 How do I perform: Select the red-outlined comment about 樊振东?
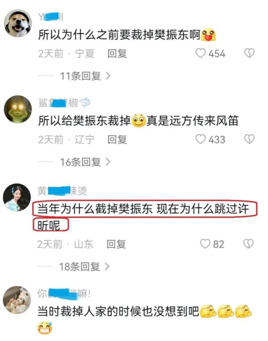coord(145,216)
